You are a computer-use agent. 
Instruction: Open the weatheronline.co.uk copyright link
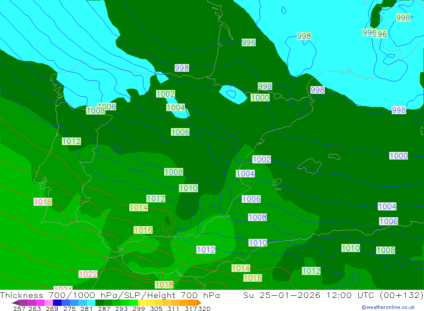pyautogui.click(x=388, y=307)
